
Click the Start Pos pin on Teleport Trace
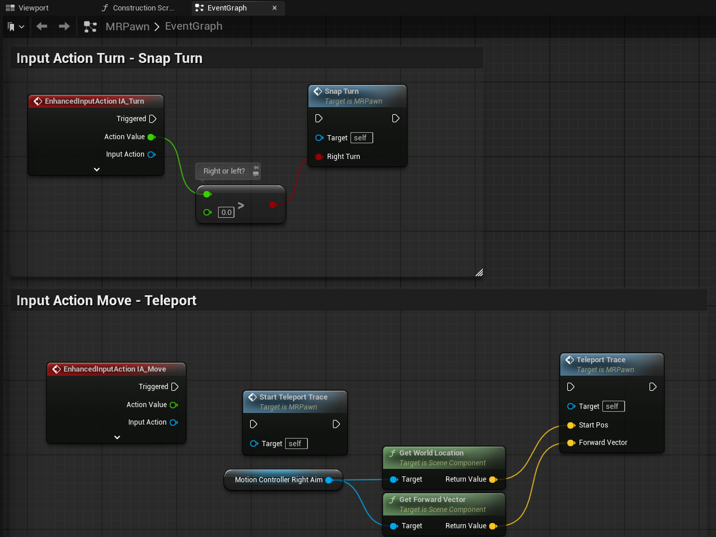pos(571,425)
